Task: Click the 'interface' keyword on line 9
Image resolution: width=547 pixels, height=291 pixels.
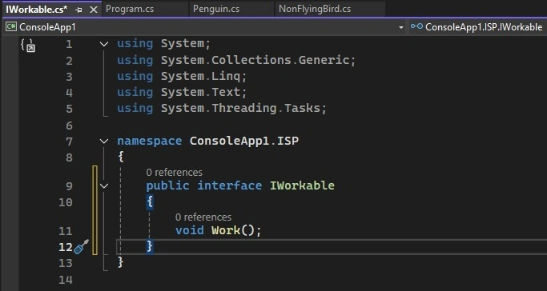Action: coord(230,185)
